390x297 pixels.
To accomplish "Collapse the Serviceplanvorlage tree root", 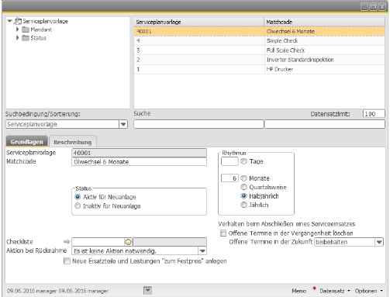I will 10,21.
